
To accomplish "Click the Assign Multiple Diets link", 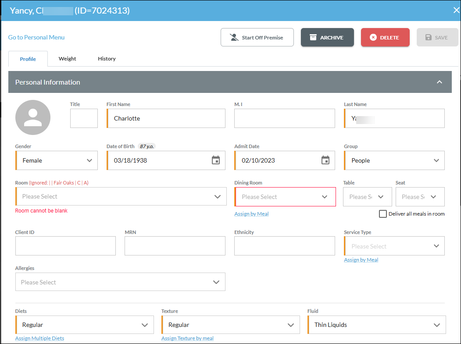I will click(39, 338).
